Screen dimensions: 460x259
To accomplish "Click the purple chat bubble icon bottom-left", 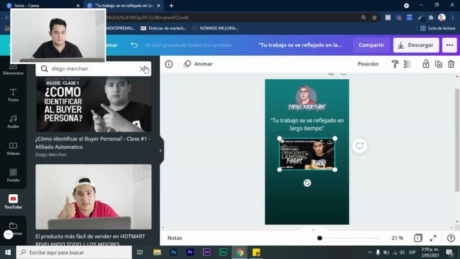I will click(x=8, y=234).
